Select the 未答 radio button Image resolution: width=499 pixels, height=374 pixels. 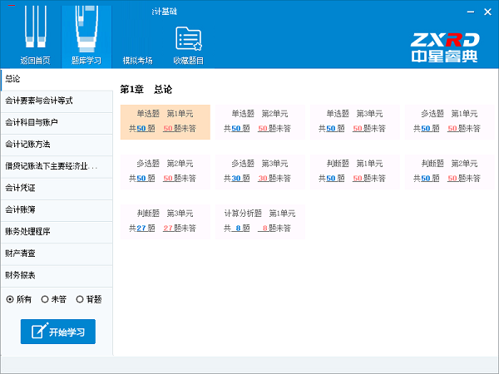click(x=45, y=299)
